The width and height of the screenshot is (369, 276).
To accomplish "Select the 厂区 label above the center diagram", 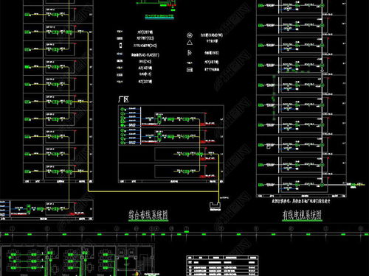I will click(123, 99).
